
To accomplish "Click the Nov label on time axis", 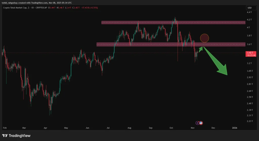I will [192, 128].
